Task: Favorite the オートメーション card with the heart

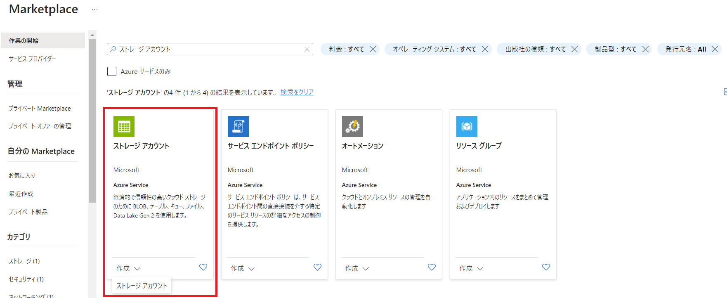Action: click(x=432, y=267)
